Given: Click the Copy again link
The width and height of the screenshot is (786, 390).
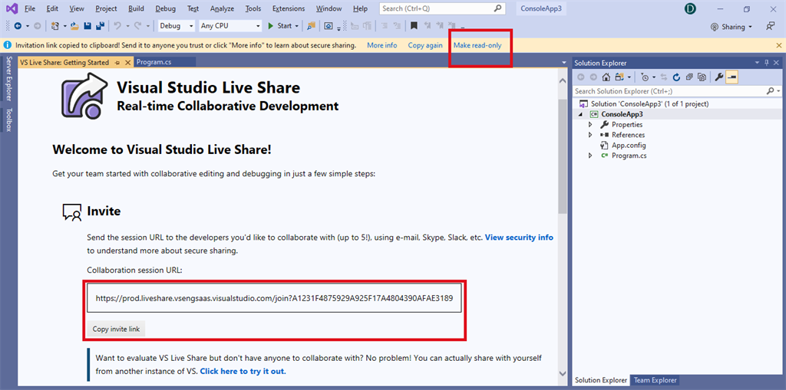Looking at the screenshot, I should point(425,45).
